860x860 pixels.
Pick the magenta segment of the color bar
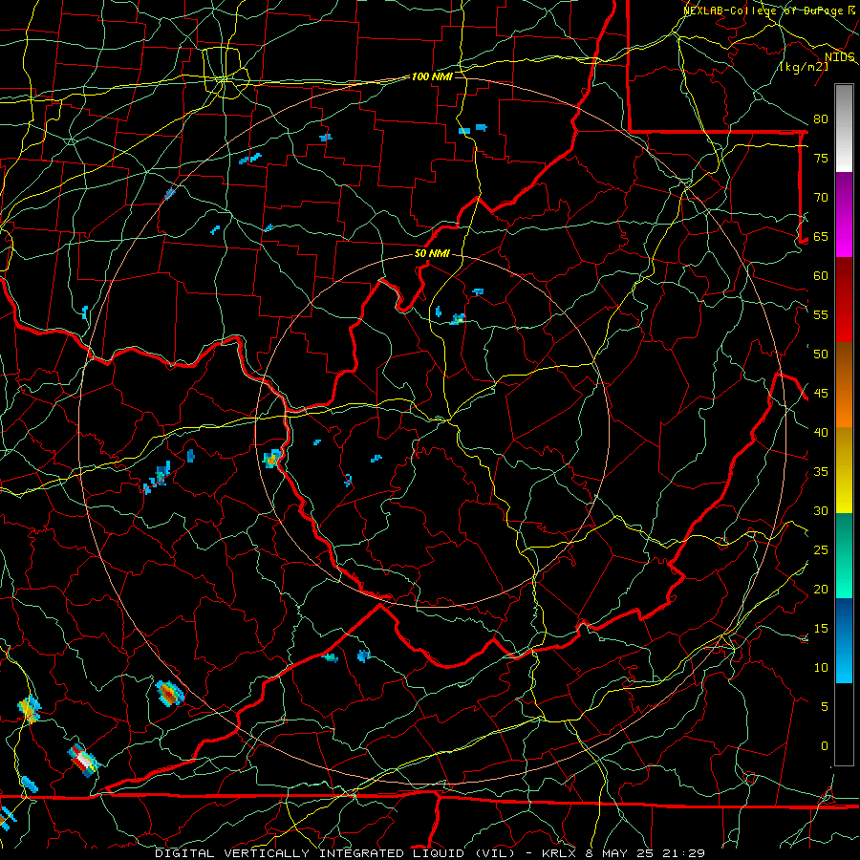[844, 235]
